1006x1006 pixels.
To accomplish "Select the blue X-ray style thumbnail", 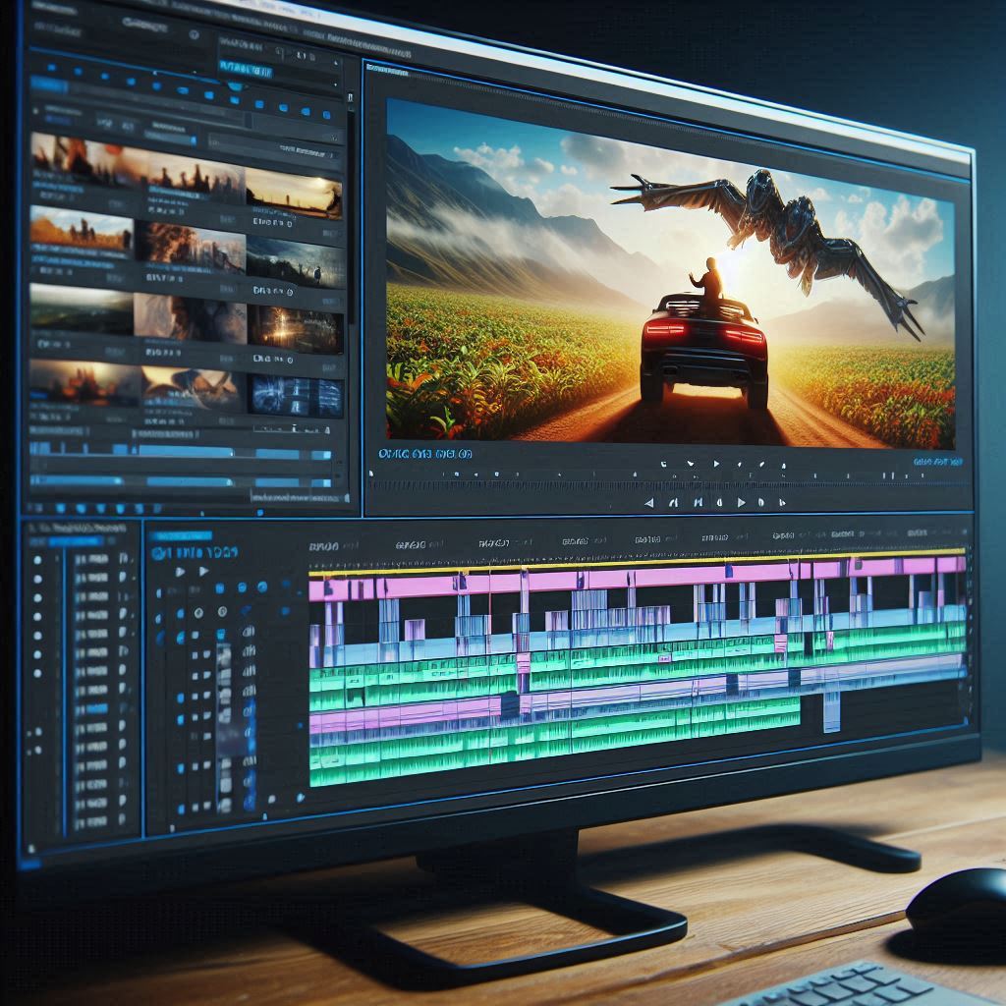I will [x=296, y=395].
